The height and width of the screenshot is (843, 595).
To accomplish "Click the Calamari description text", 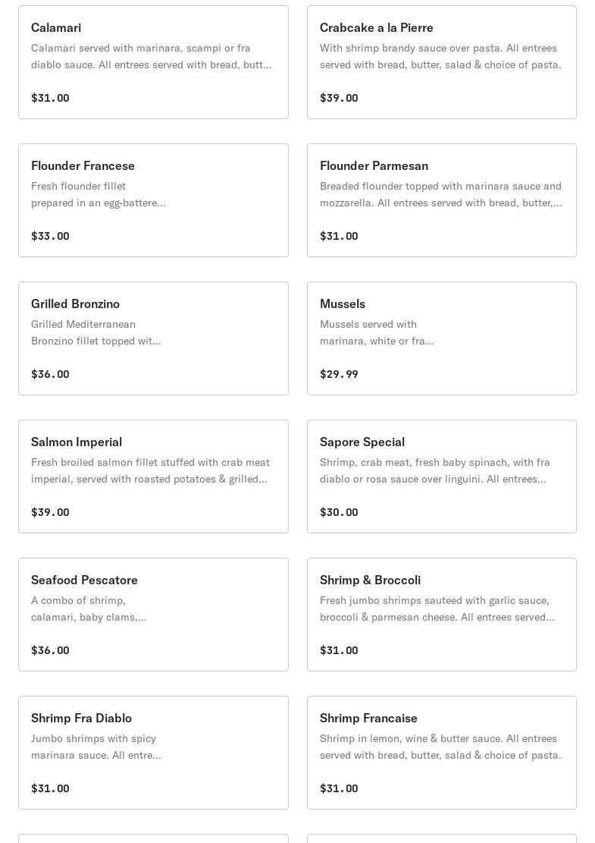I will (152, 56).
